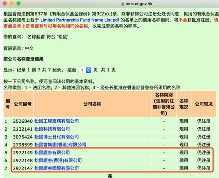Click the 公司现况 column header
The width and height of the screenshot is (219, 178).
(x=204, y=104)
